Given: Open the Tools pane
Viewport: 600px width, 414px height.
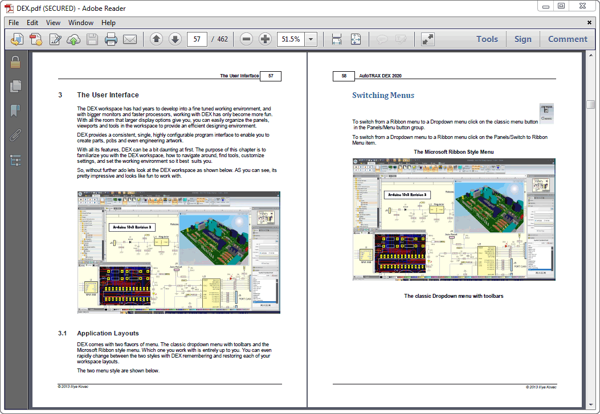Looking at the screenshot, I should tap(487, 39).
